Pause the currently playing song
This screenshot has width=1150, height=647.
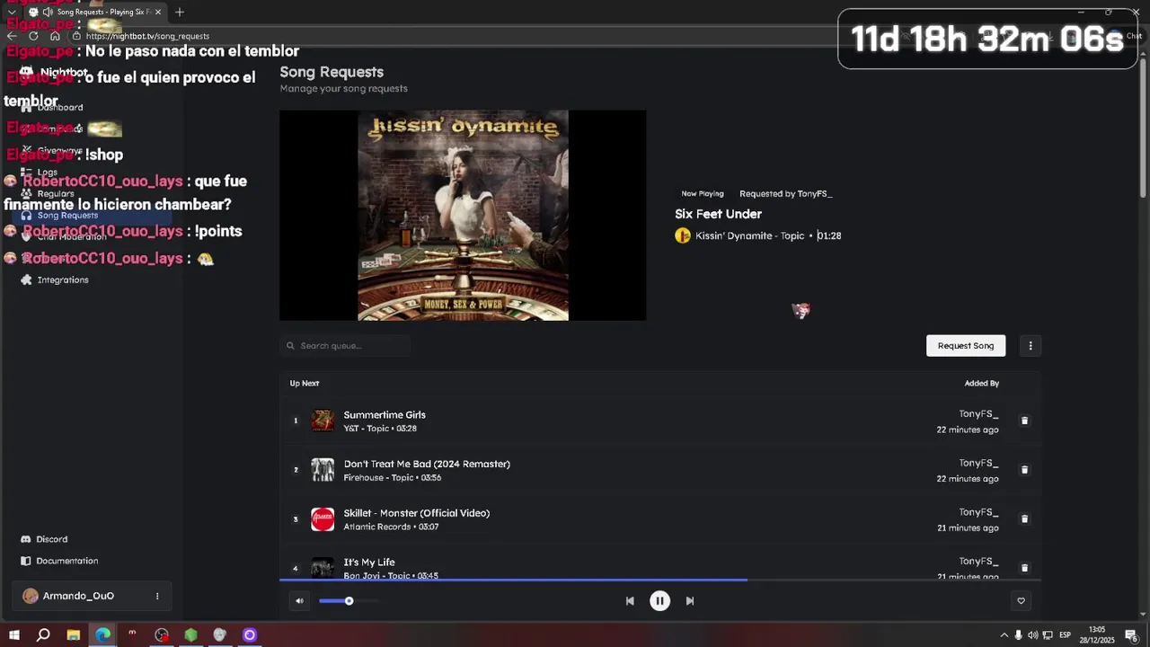[x=659, y=601]
